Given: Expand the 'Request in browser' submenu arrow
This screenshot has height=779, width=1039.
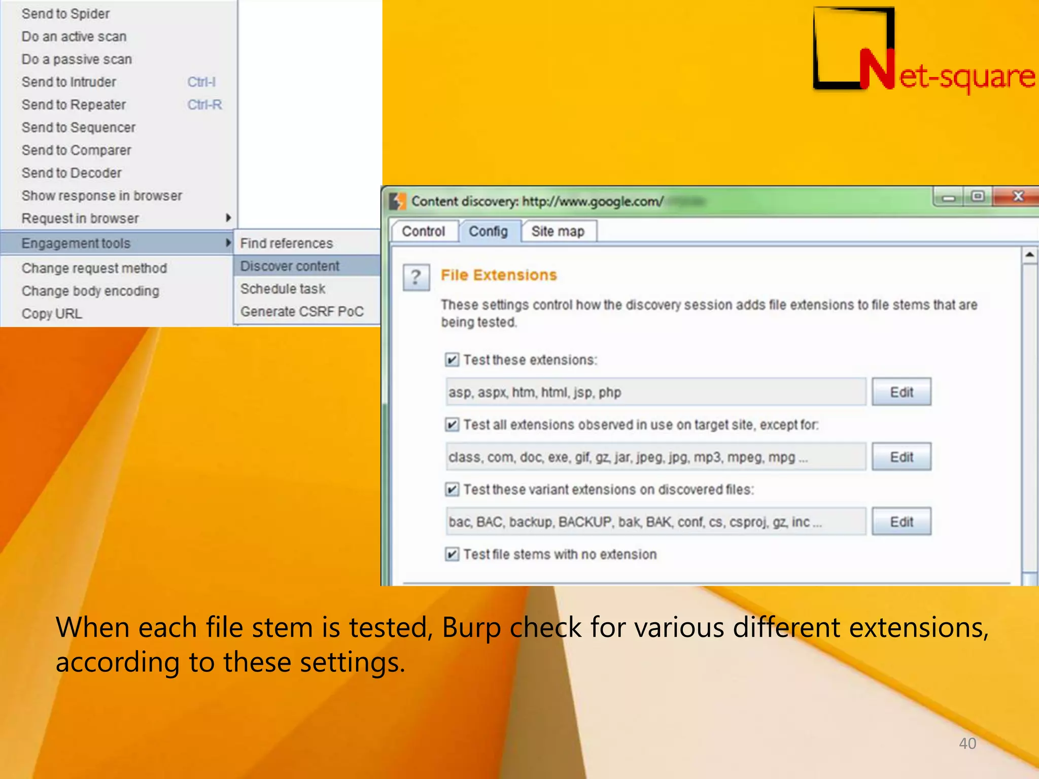Looking at the screenshot, I should point(228,218).
